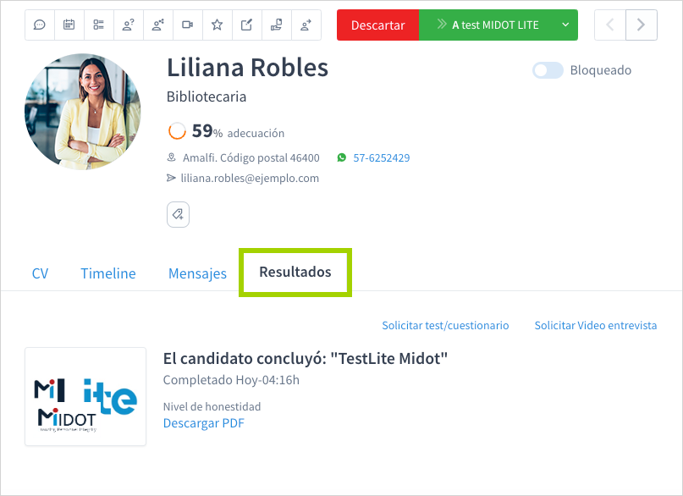Click the previous candidate chevron arrow
The image size is (683, 496).
[x=609, y=25]
